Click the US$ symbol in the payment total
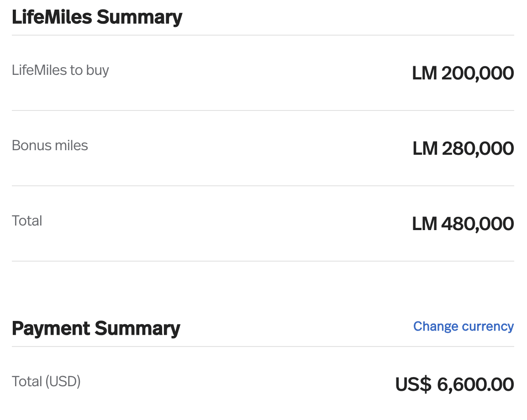Image resolution: width=527 pixels, height=420 pixels. click(413, 384)
